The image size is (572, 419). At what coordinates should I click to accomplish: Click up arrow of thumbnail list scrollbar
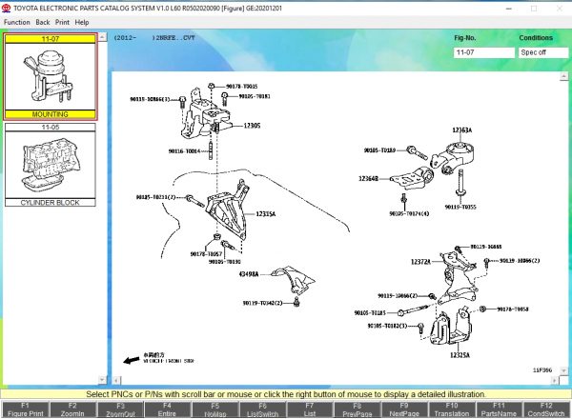click(x=103, y=37)
